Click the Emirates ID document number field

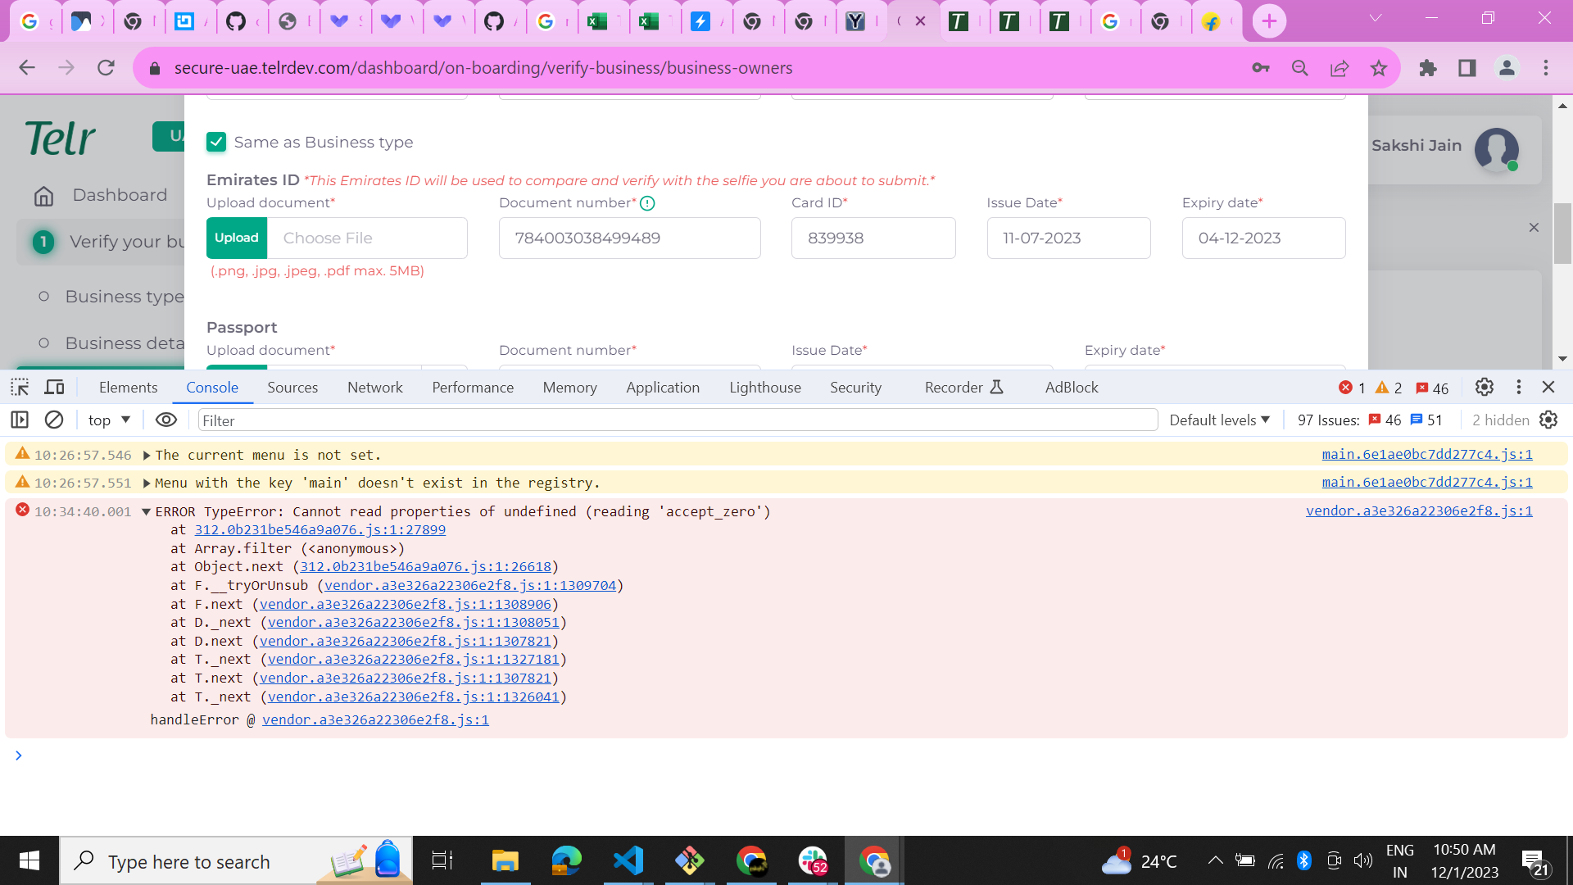tap(629, 238)
